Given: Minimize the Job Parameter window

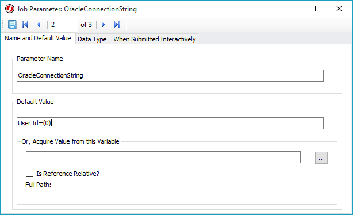Looking at the screenshot, I should tap(287, 9).
